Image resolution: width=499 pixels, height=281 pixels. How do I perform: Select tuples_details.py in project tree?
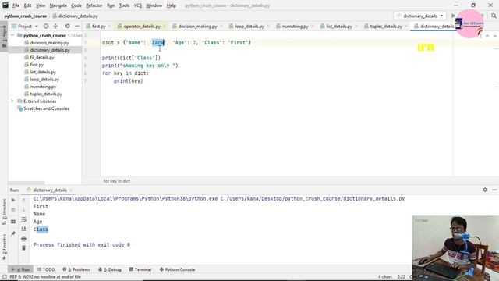[x=46, y=94]
